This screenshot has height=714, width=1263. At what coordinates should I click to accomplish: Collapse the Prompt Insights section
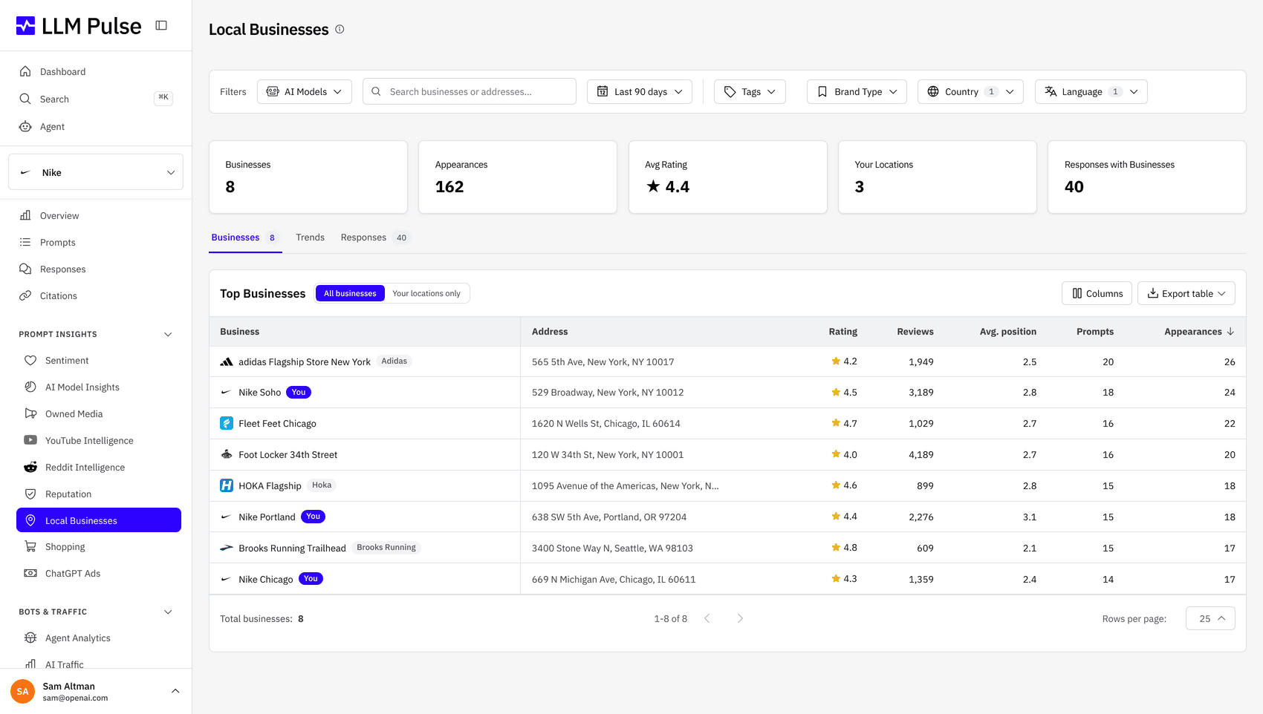click(168, 335)
